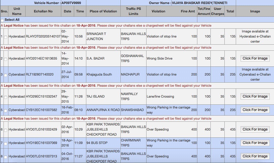The image size is (274, 163).
Task: Click Legal Notice message above challan RLHYDT020205140107
Action: click(106, 26)
